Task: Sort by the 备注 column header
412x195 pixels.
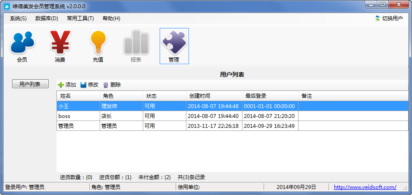Action: [353, 96]
